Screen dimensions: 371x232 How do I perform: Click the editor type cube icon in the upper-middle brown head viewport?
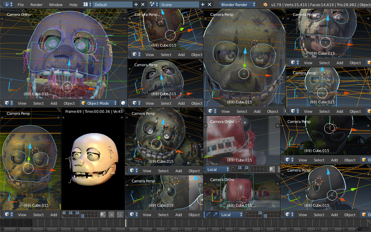click(x=136, y=54)
